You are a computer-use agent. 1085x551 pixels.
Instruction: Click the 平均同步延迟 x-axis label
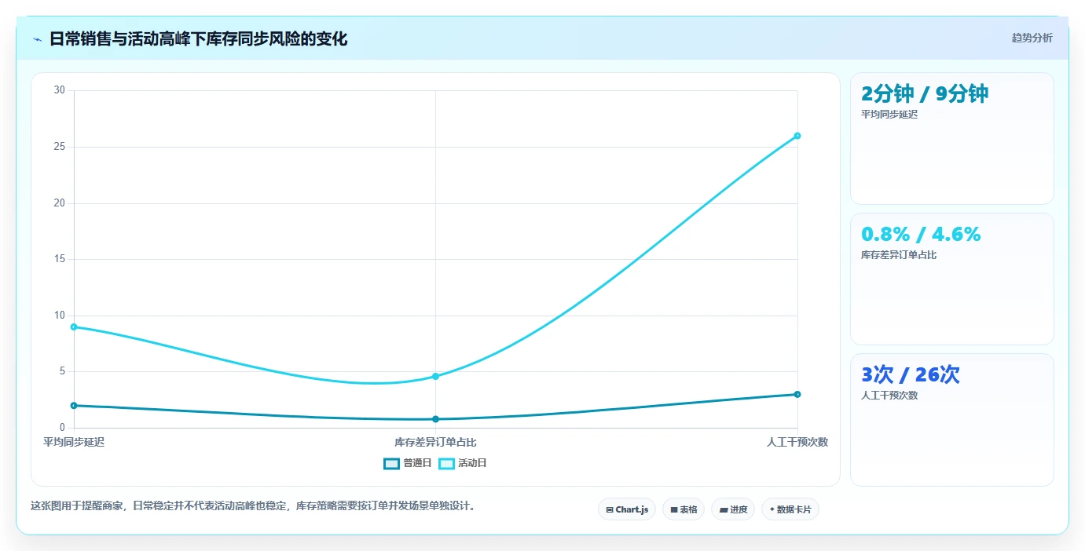pyautogui.click(x=74, y=442)
